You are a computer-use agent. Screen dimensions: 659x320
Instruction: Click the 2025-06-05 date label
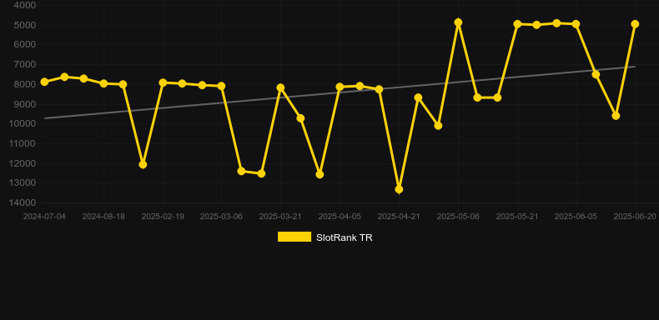(576, 217)
